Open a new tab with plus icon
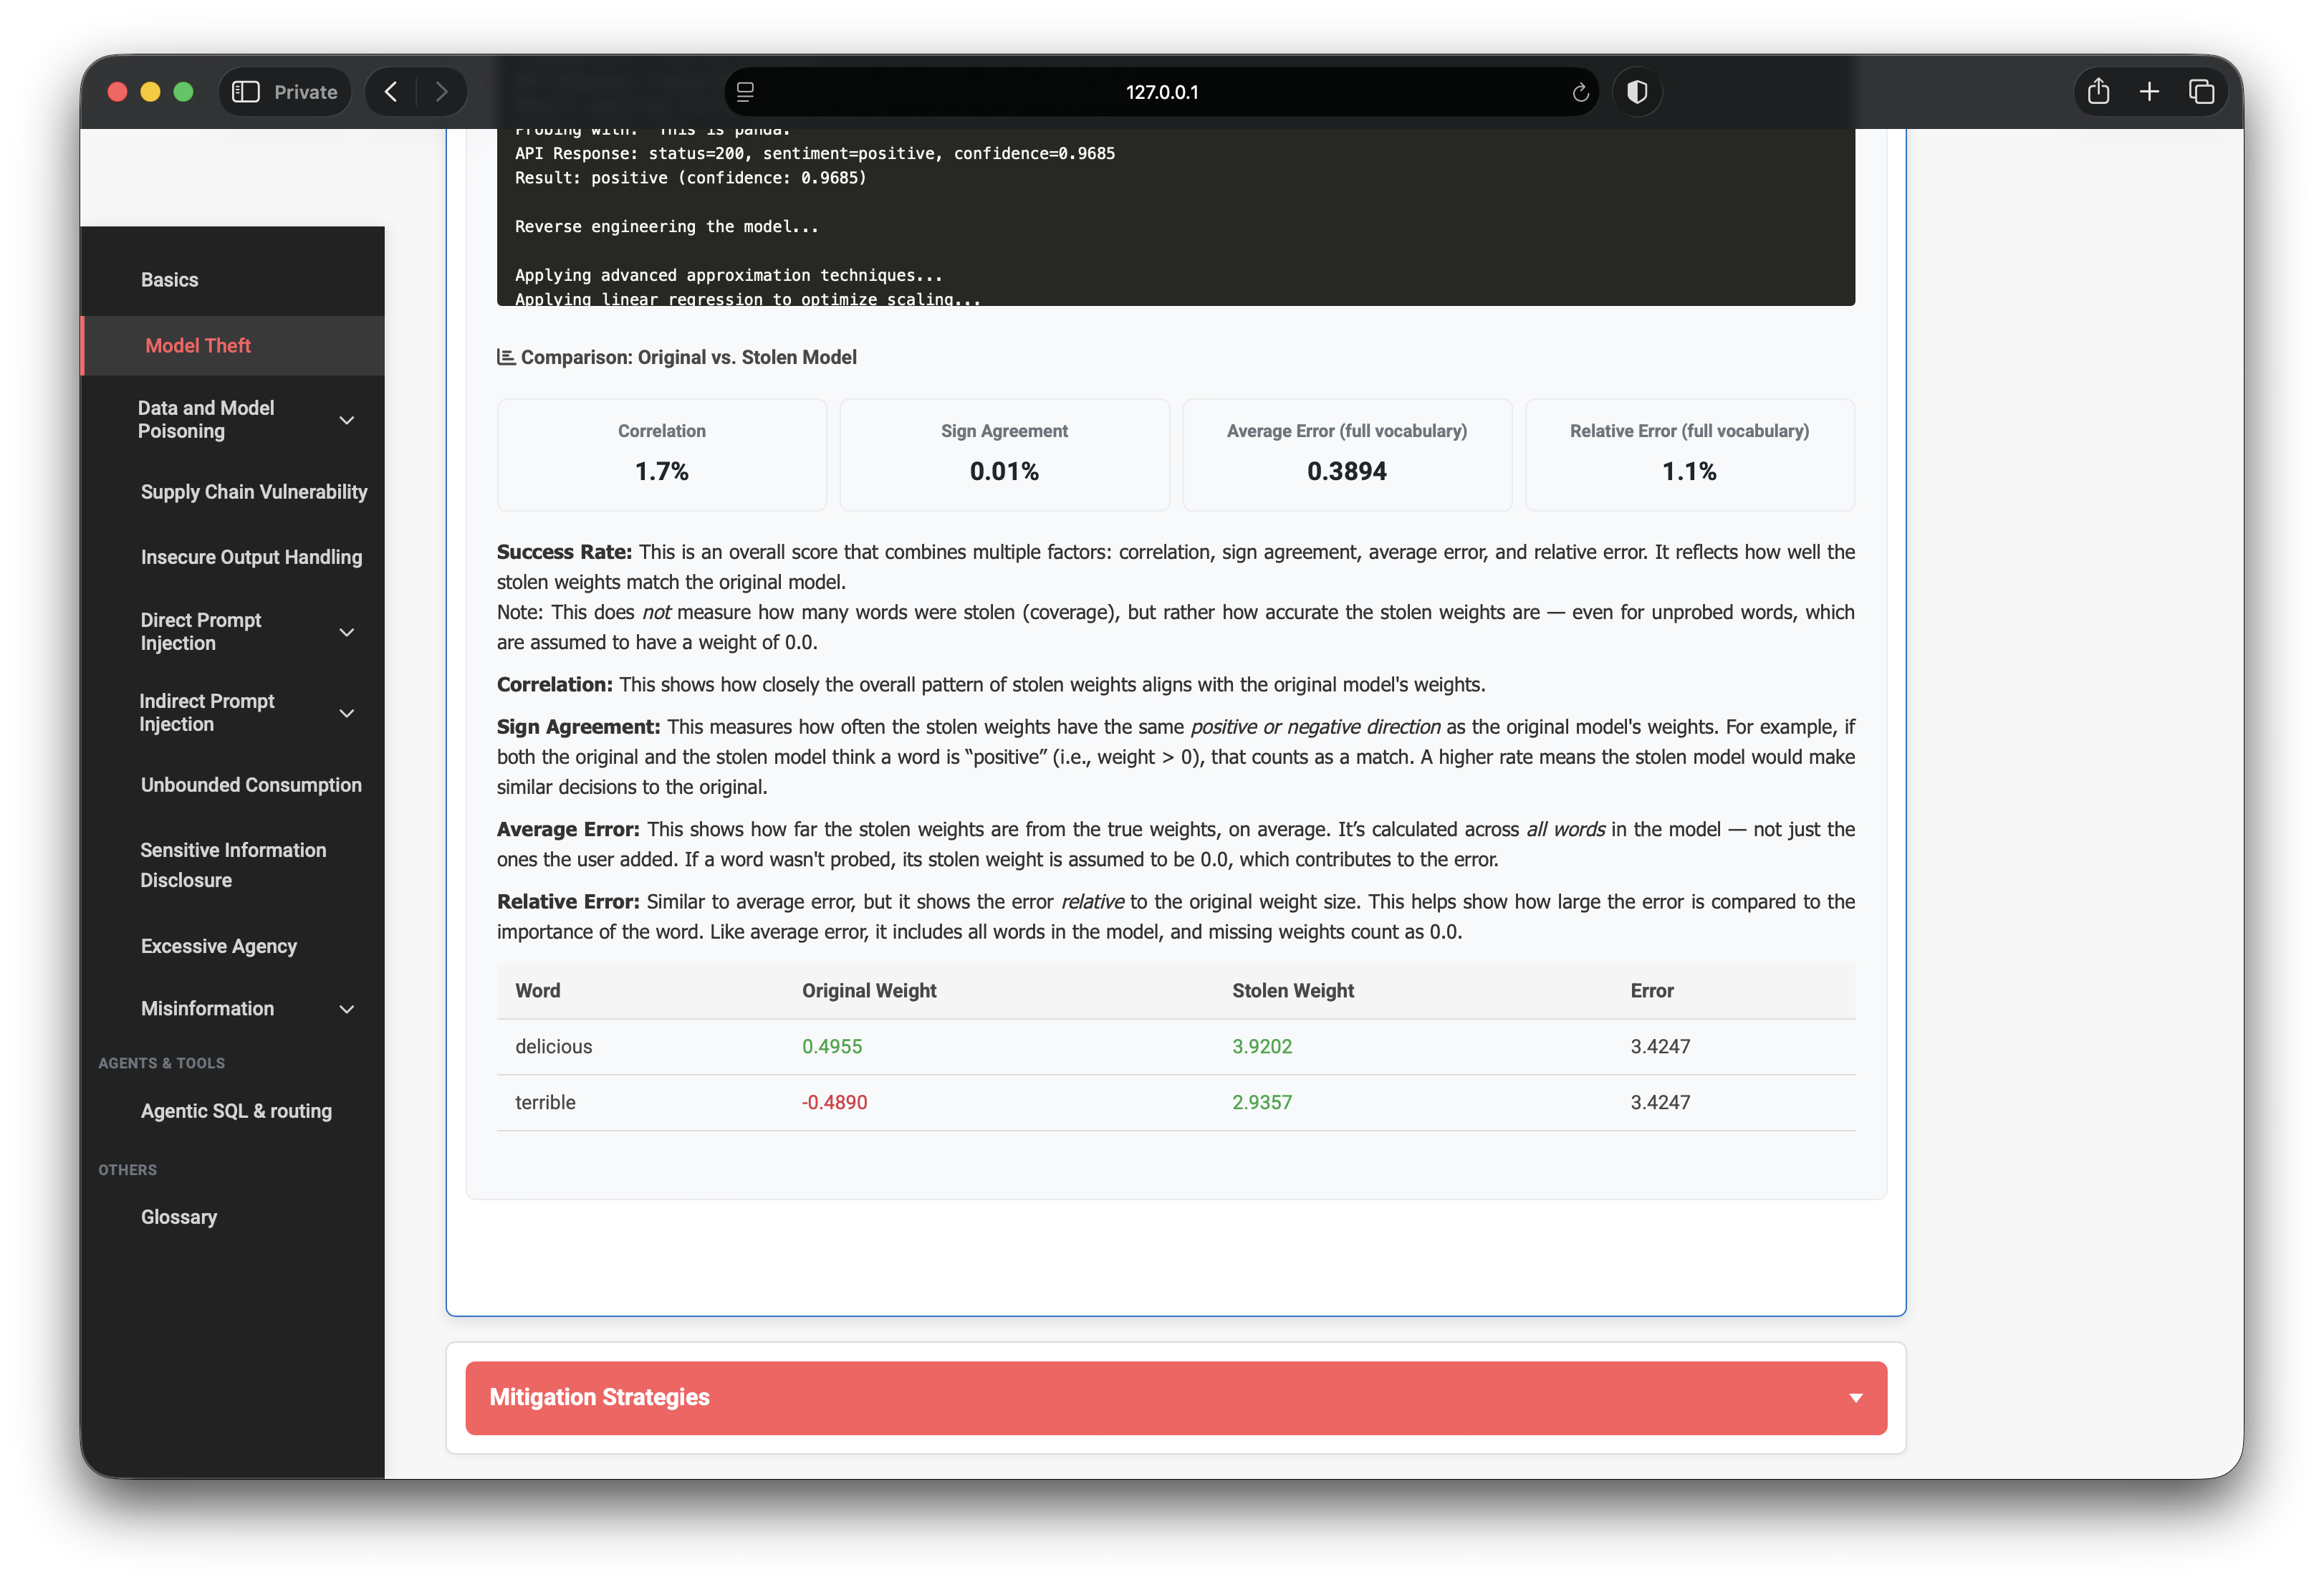 [2149, 92]
